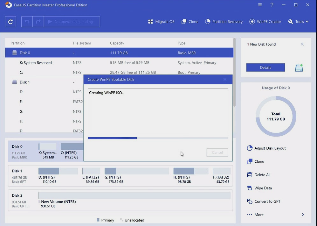Expand the Tools dropdown menu
317x226 pixels.
pyautogui.click(x=299, y=22)
